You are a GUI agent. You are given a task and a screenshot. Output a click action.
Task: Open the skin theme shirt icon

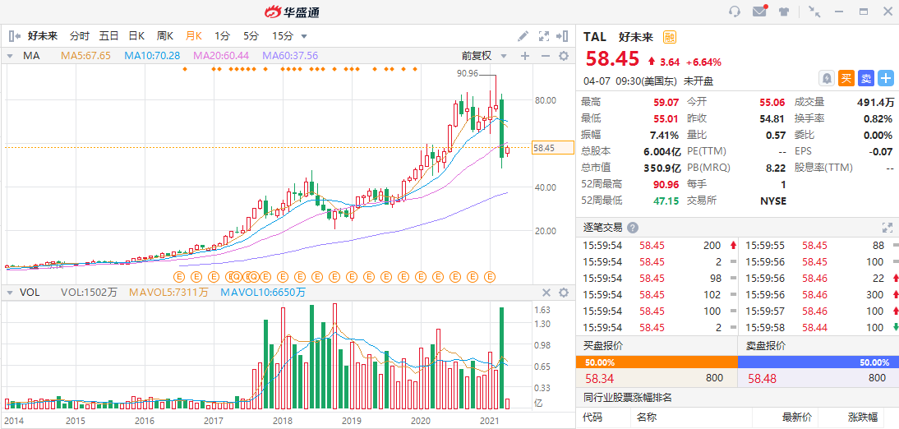click(x=784, y=12)
